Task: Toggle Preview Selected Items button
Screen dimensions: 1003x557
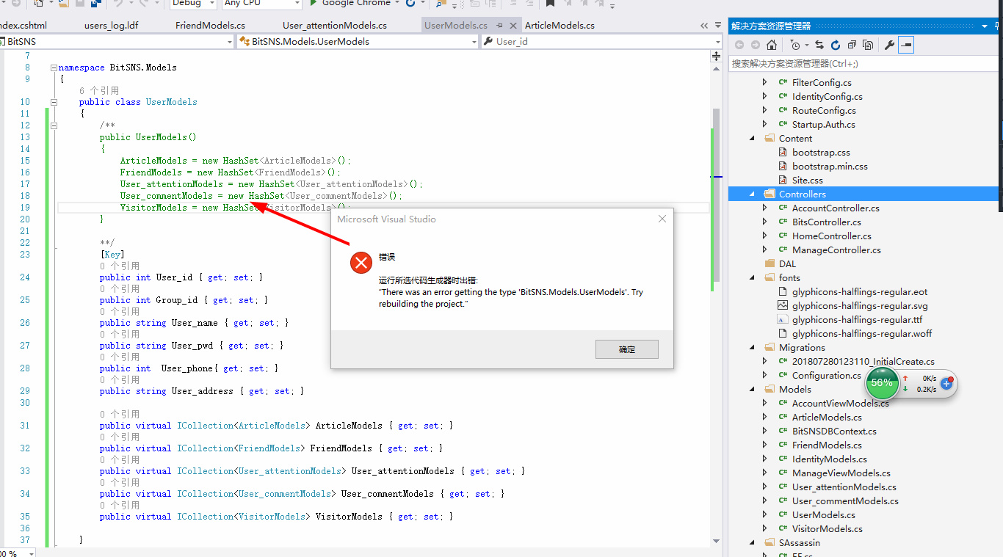Action: point(906,45)
